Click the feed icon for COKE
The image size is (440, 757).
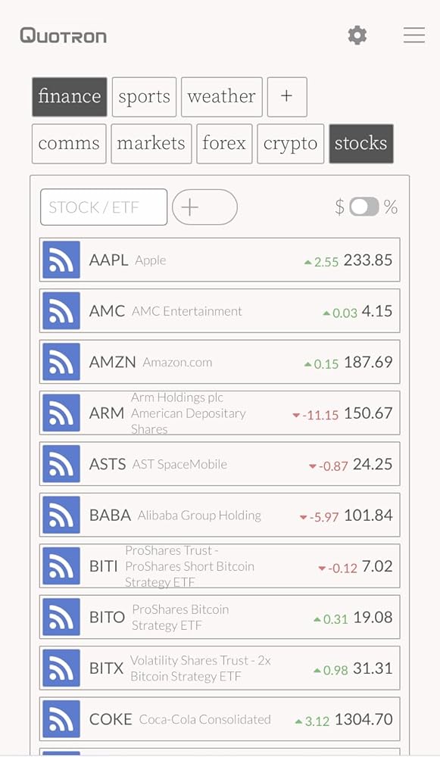coord(61,719)
